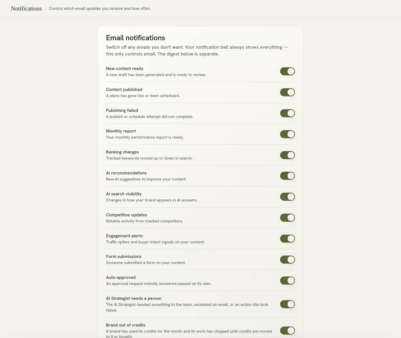
Task: Click "Ranking changes" label text
Action: [122, 152]
